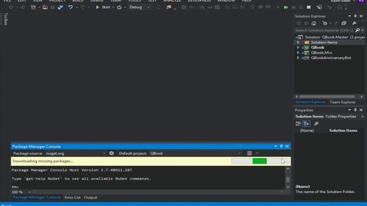Expand the Solution Items folder node
Image resolution: width=367 pixels, height=206 pixels.
point(298,42)
